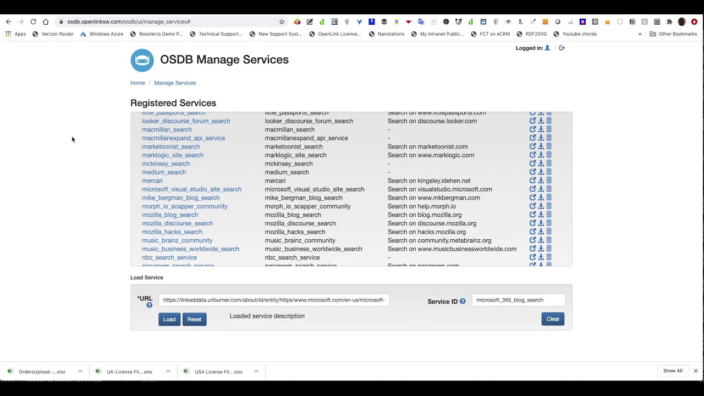The height and width of the screenshot is (396, 704).
Task: Expand options for USA License File xlsx download
Action: pyautogui.click(x=256, y=371)
